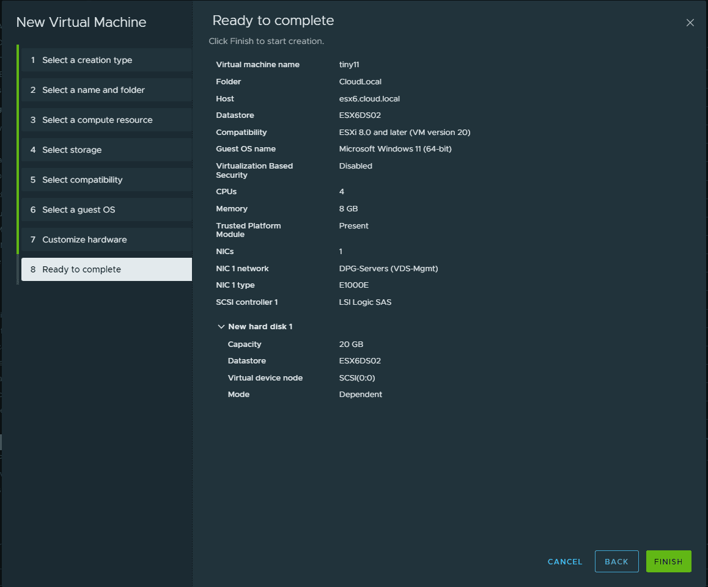
Task: Click the New hard disk 1 label
Action: click(260, 327)
